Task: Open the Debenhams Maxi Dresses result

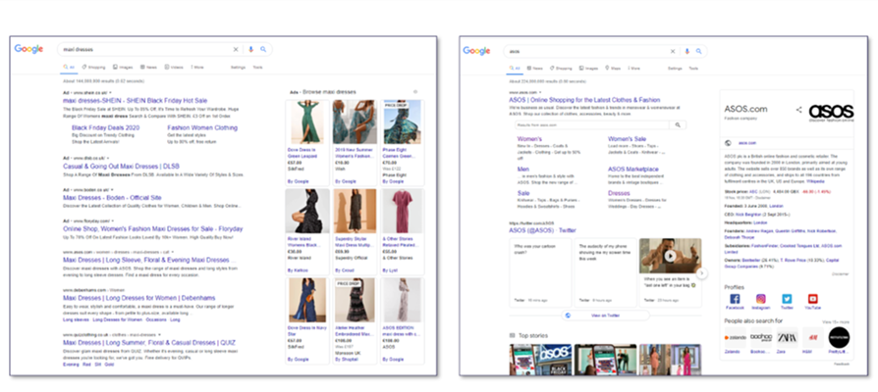Action: click(138, 298)
